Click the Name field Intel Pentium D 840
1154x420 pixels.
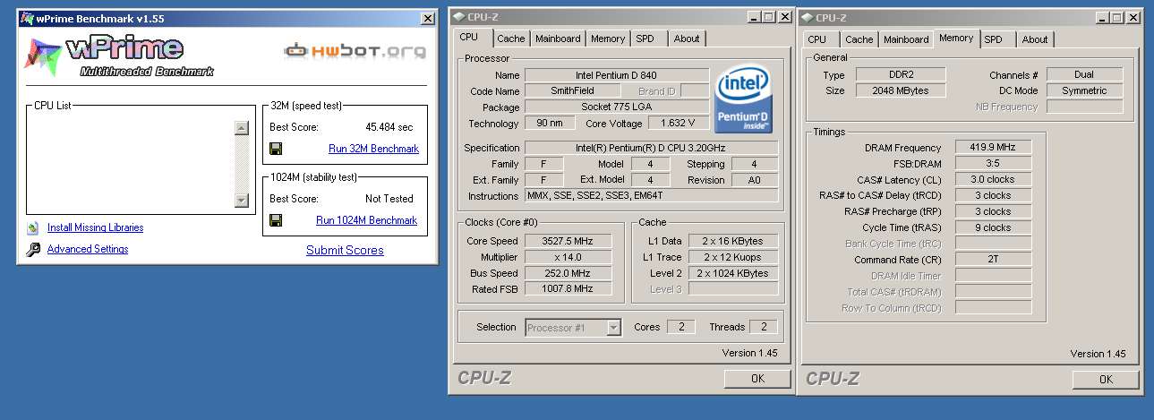pyautogui.click(x=617, y=75)
